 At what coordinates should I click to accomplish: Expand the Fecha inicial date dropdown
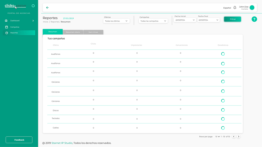(185, 20)
